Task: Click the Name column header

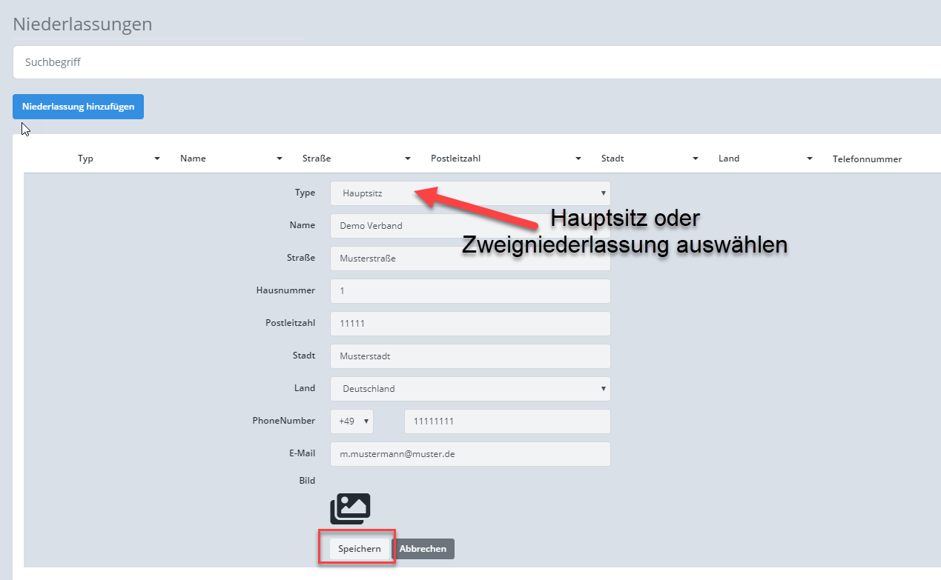Action: 193,159
